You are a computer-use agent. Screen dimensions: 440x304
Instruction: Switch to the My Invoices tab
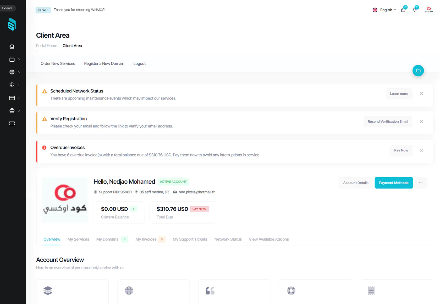tap(150, 239)
